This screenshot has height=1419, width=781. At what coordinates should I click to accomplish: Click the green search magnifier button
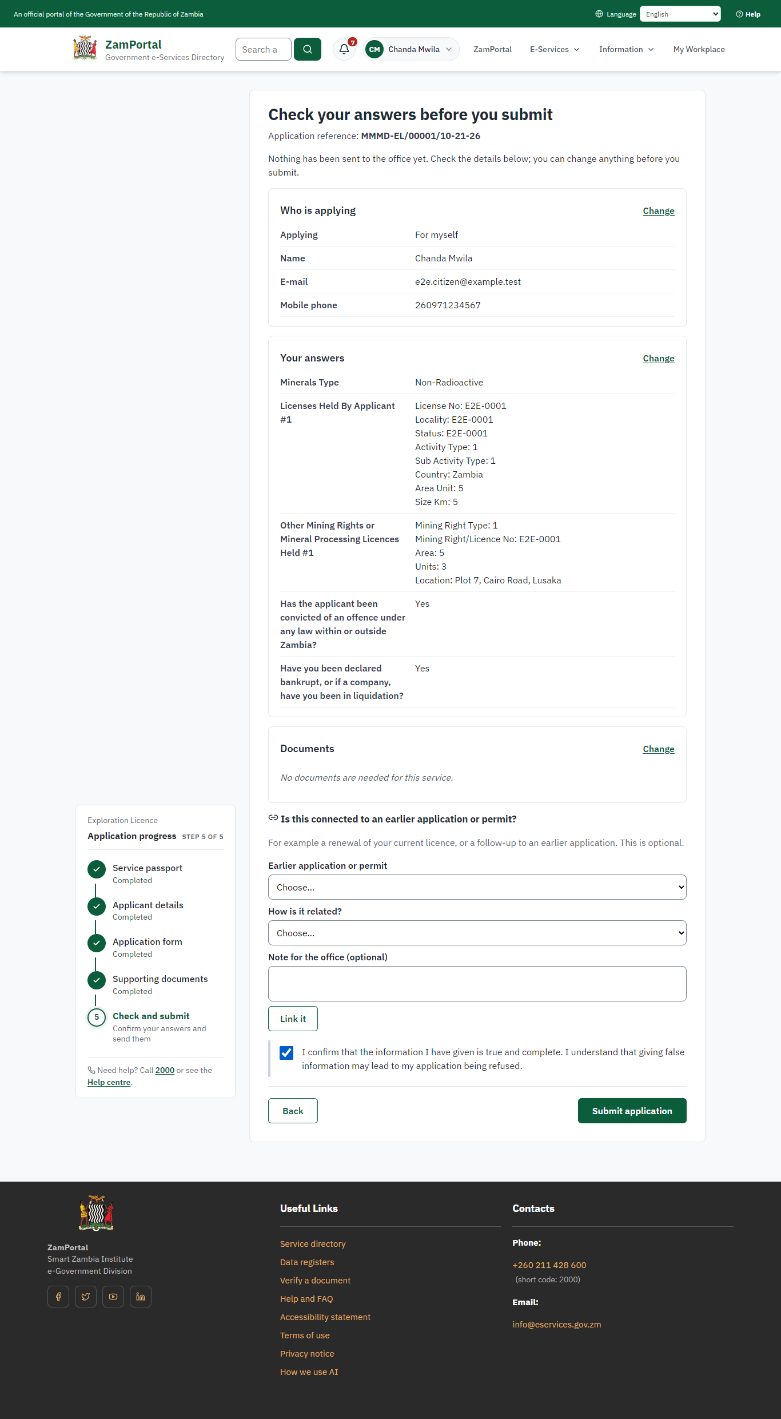click(x=308, y=49)
